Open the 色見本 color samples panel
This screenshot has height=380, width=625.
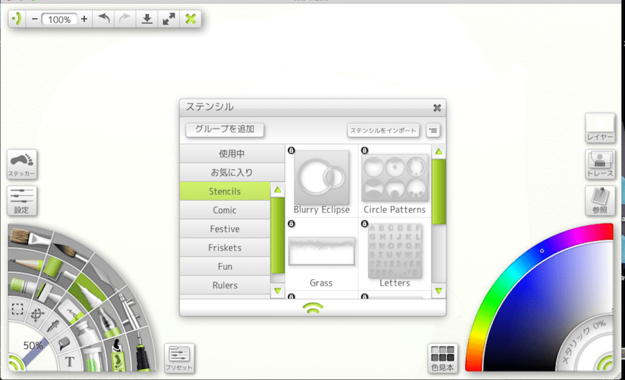click(442, 358)
